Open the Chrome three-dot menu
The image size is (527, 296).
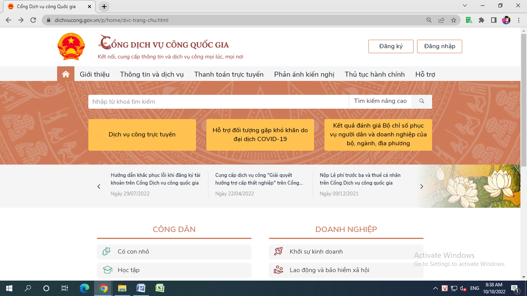click(x=519, y=20)
